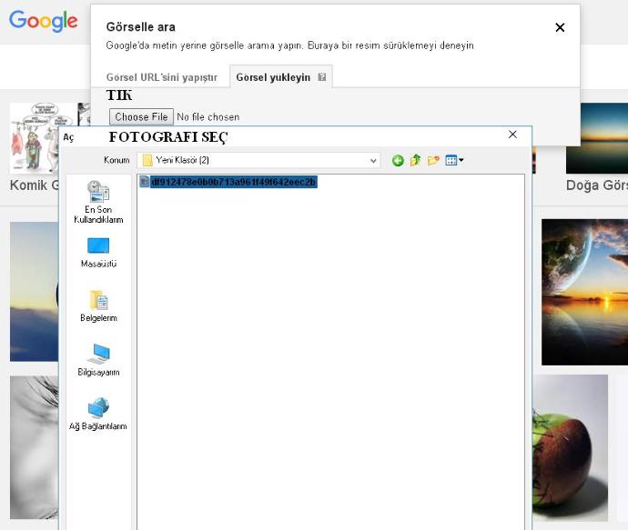Screen dimensions: 628x530
Task: Close the Aç file dialog
Action: [512, 135]
